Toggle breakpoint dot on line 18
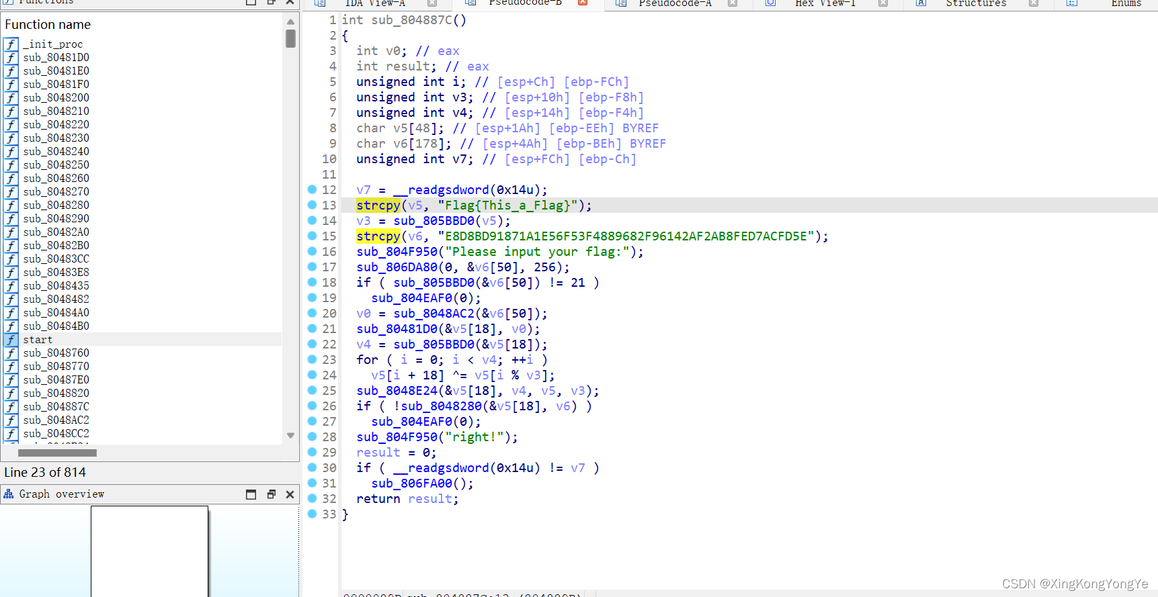The height and width of the screenshot is (597, 1158). click(x=312, y=282)
